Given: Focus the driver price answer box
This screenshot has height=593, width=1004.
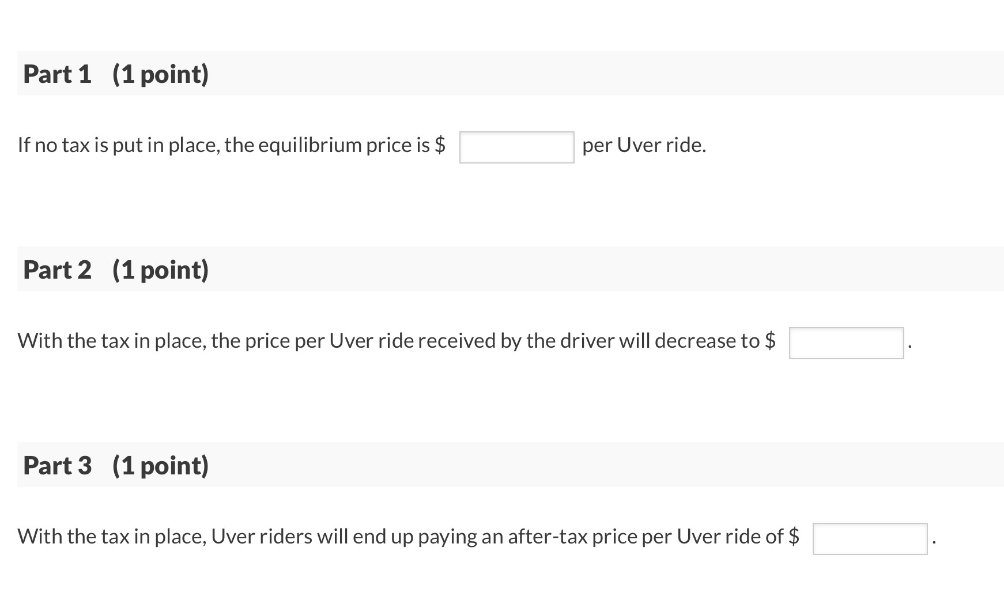Looking at the screenshot, I should pos(846,343).
